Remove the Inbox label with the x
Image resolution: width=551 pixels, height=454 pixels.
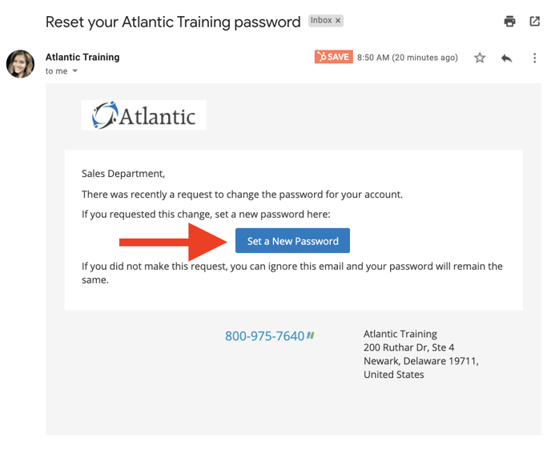(338, 21)
